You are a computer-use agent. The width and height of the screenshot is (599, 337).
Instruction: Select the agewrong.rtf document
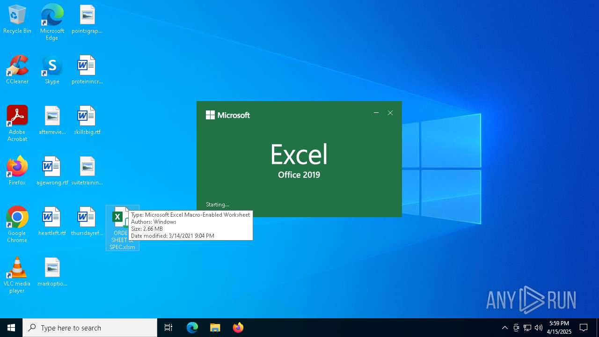[x=52, y=171]
